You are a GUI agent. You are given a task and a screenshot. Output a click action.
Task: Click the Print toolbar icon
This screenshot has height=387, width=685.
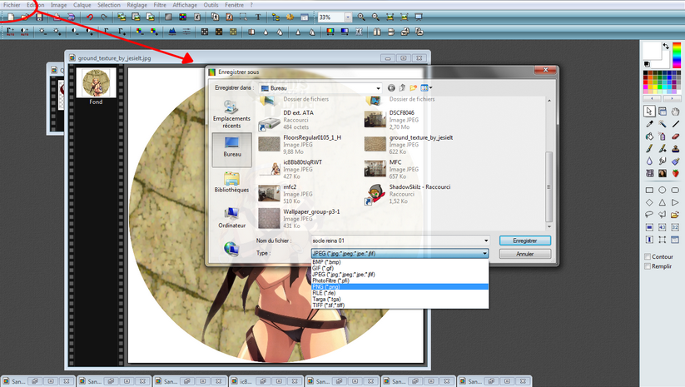click(x=57, y=17)
